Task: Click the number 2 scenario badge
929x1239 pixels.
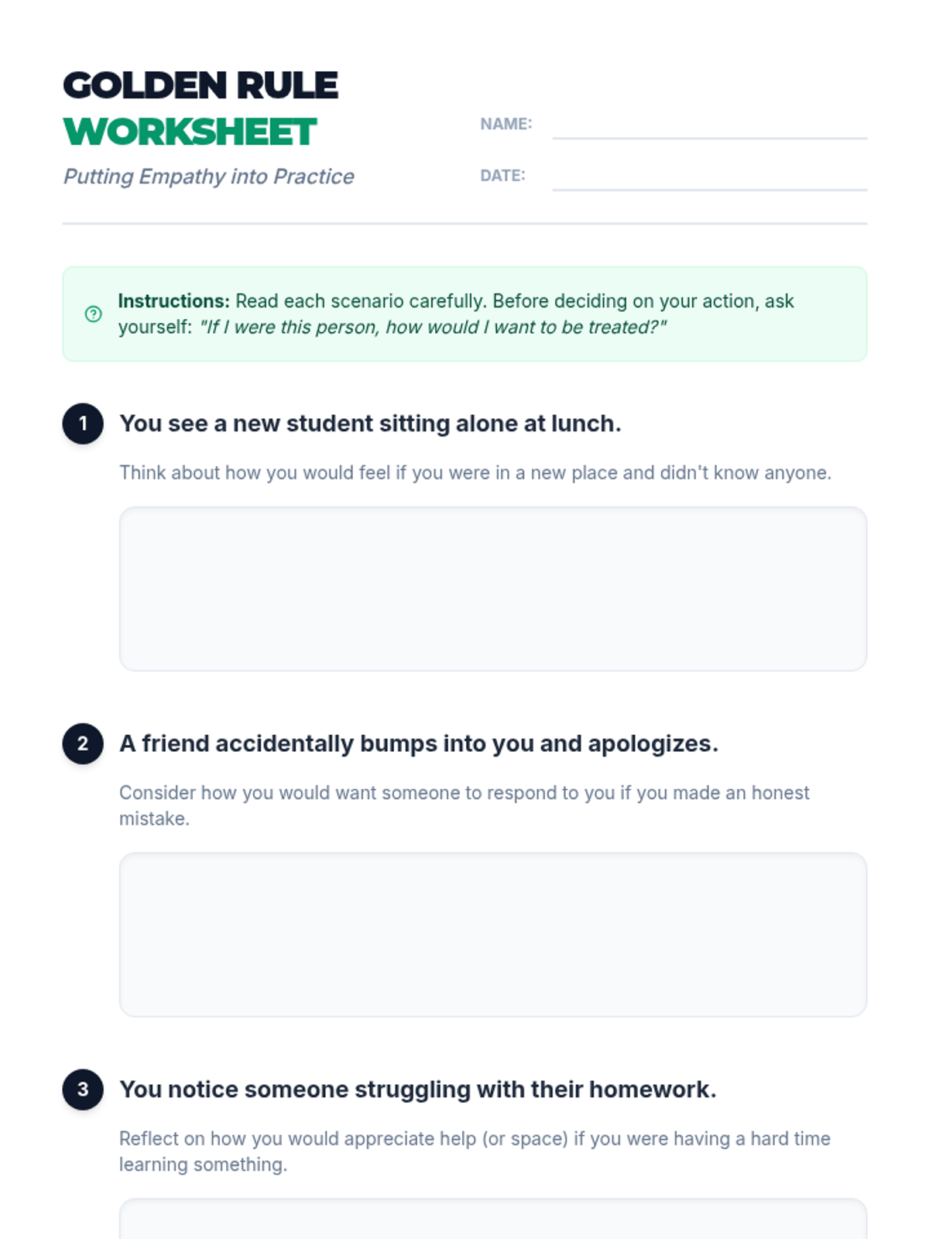Action: (83, 743)
